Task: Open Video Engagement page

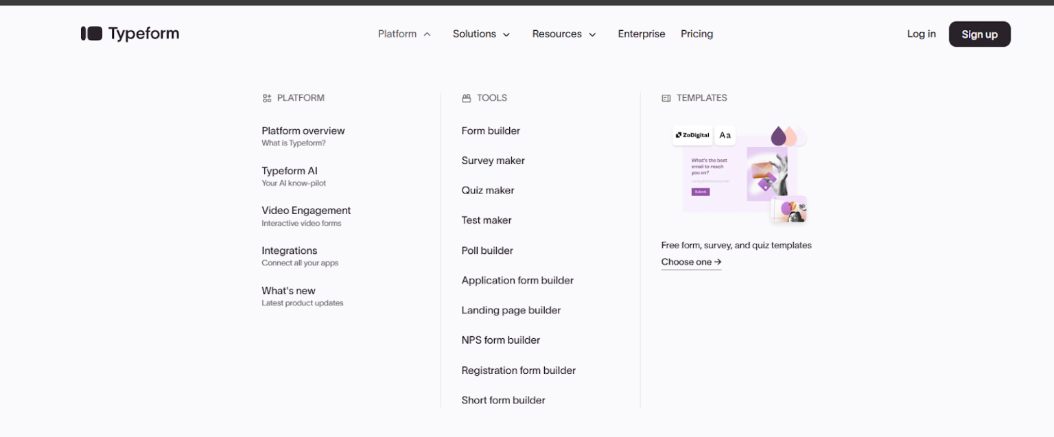Action: pyautogui.click(x=306, y=211)
